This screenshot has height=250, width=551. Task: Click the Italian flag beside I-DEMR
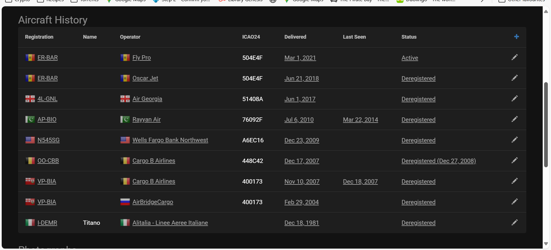pos(30,223)
